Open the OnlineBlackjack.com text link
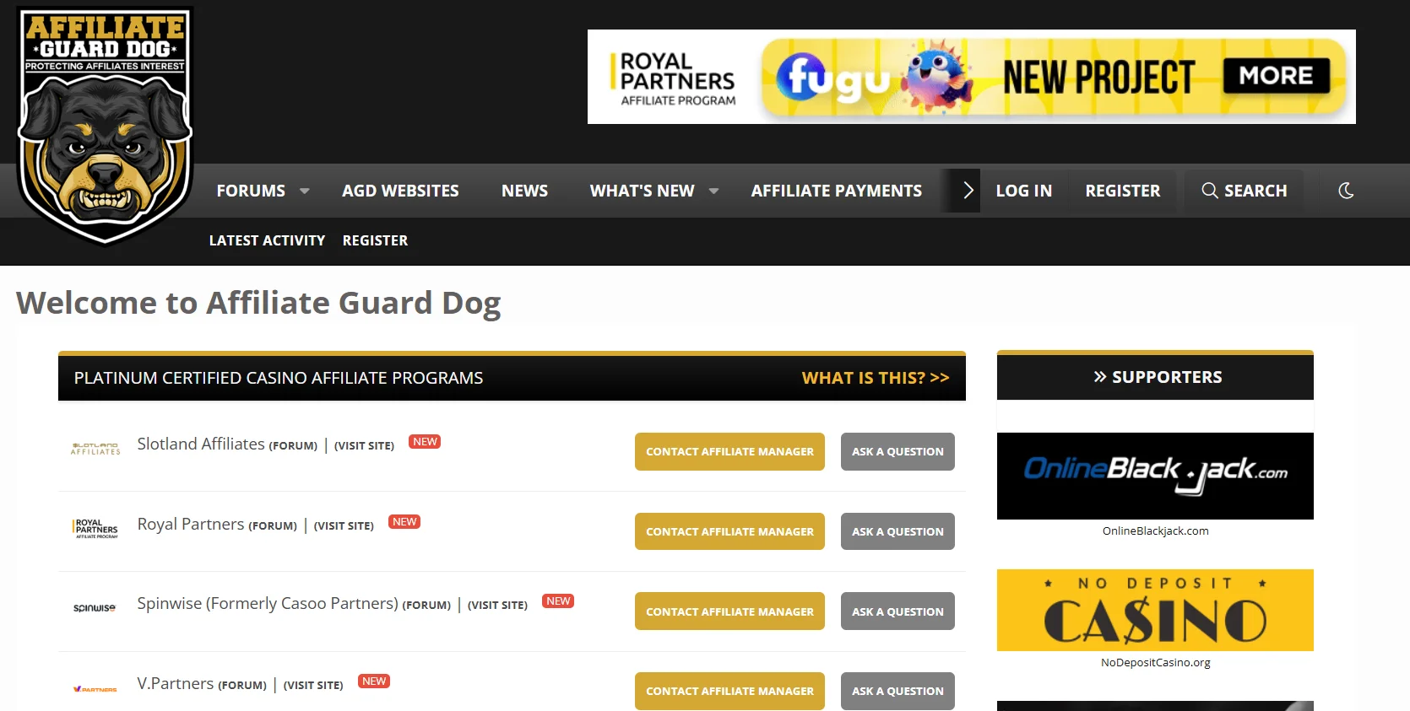 (1155, 531)
